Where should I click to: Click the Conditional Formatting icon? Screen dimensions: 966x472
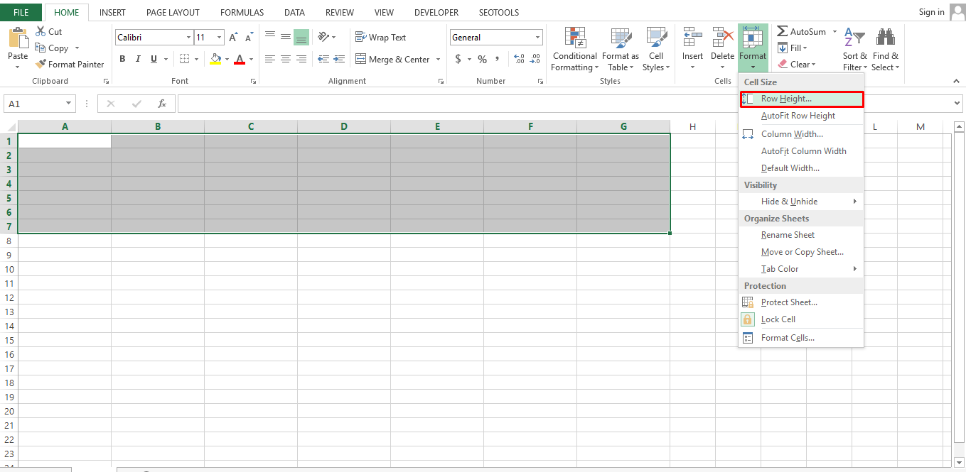point(574,38)
